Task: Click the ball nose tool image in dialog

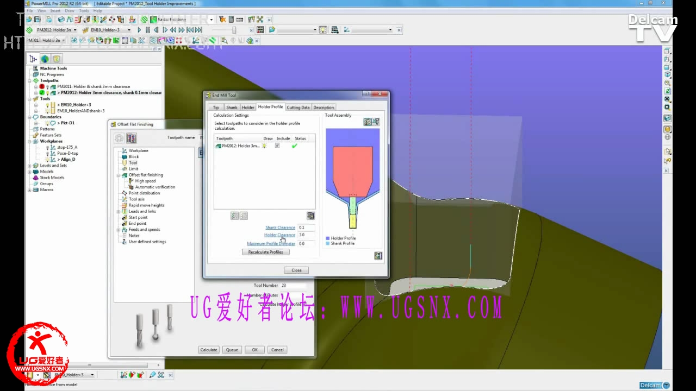Action: [x=155, y=324]
